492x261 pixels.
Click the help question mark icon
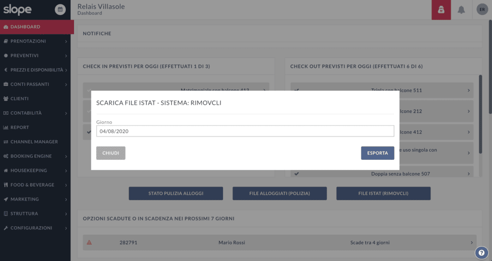tap(481, 253)
